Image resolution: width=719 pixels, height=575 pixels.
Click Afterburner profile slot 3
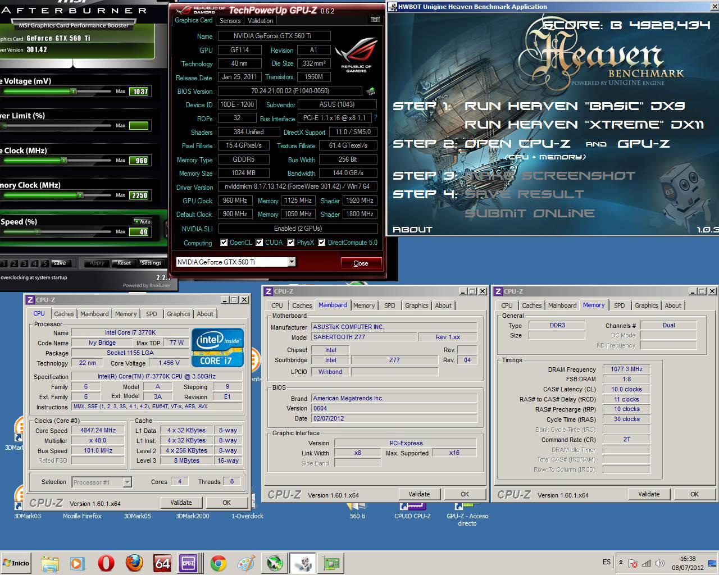point(24,263)
